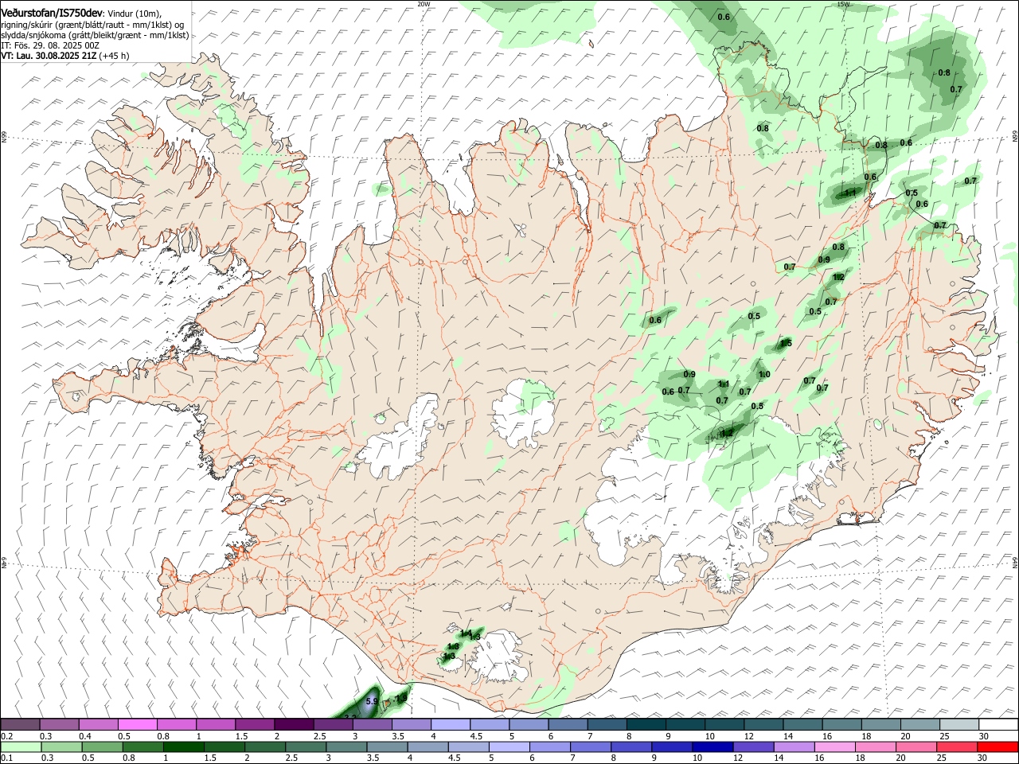The height and width of the screenshot is (764, 1019).
Task: Click the 'rigning/skúrir' legend description line
Action: (92, 25)
